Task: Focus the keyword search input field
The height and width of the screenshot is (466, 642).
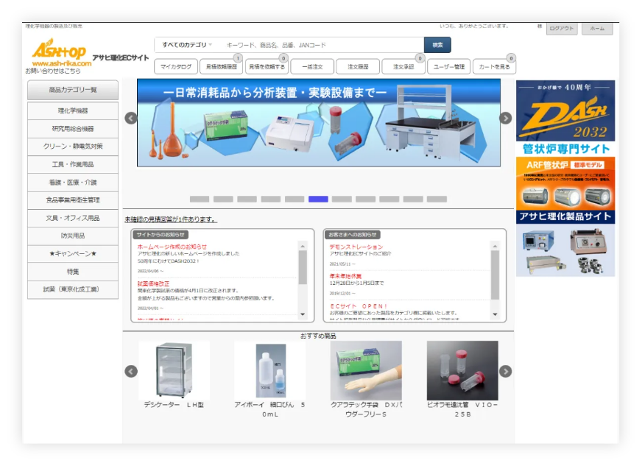Action: pos(322,45)
